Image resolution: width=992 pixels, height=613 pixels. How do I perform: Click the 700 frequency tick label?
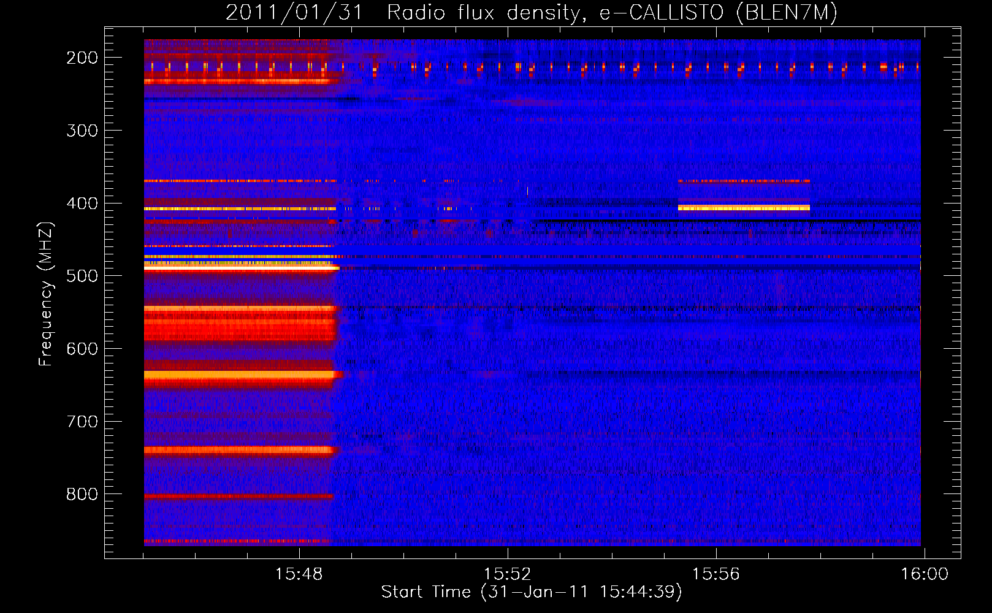[82, 422]
